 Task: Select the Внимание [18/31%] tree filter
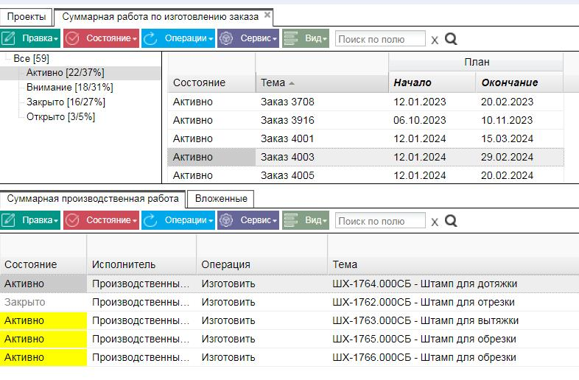70,88
